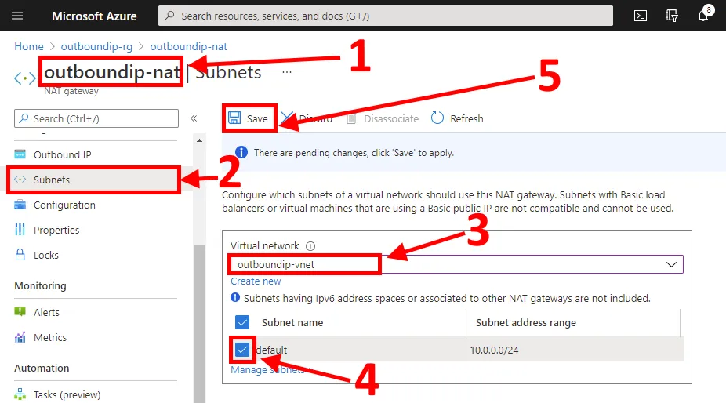Open the hamburger portal menu
Image resolution: width=726 pixels, height=403 pixels.
click(x=17, y=16)
